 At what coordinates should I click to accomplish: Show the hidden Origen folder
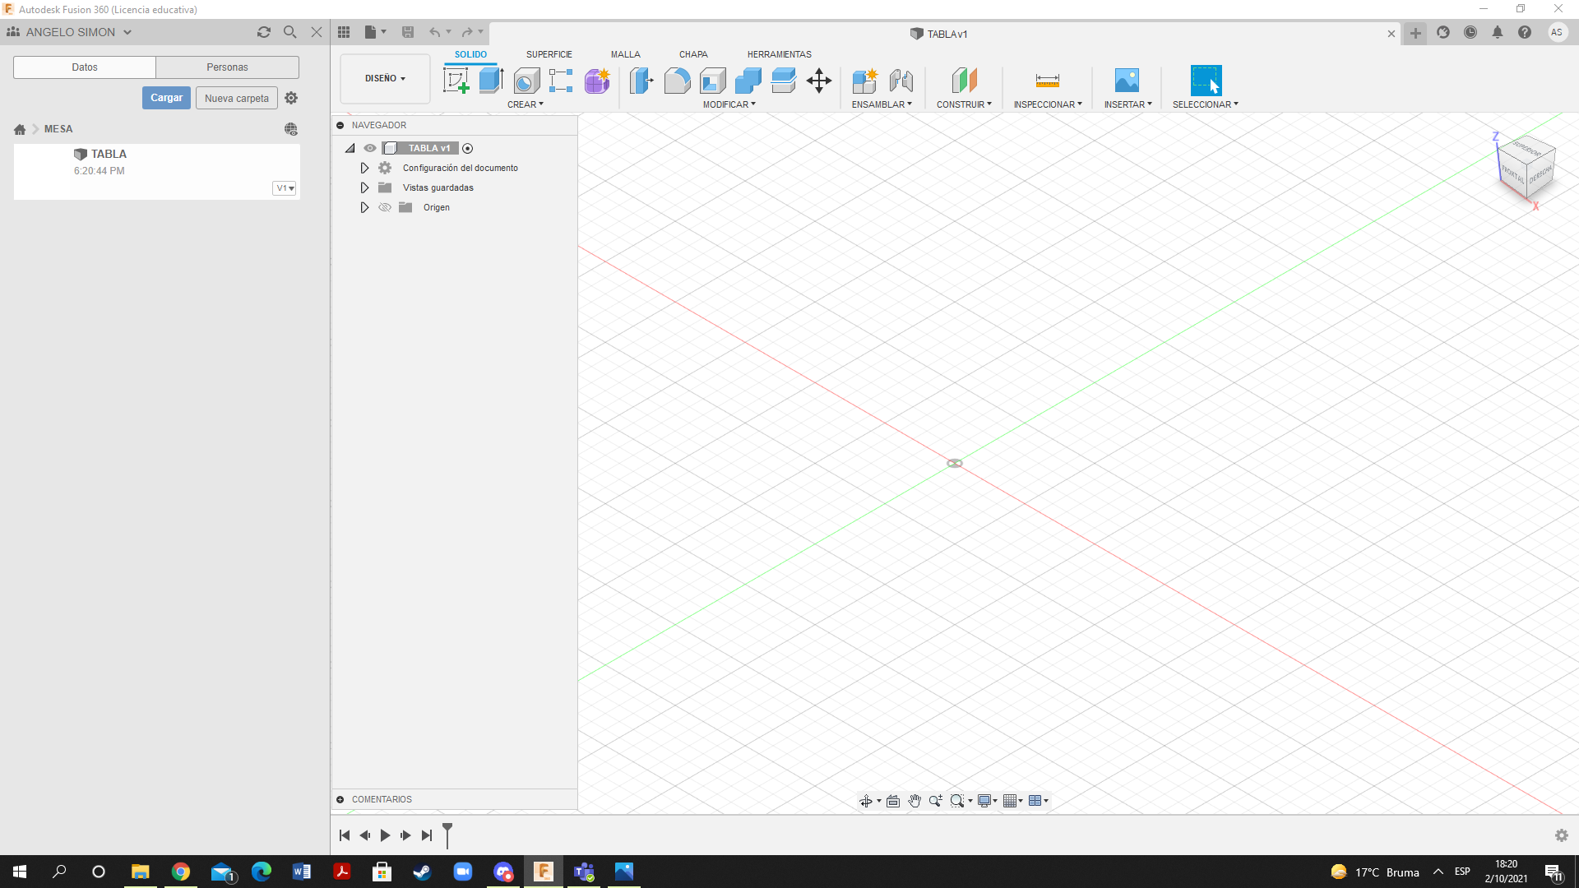pos(384,207)
